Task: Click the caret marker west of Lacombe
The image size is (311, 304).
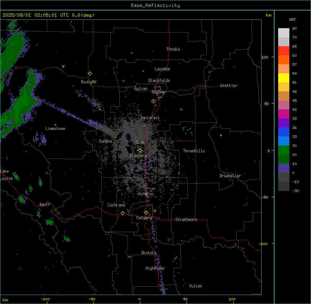Action: 143,71
